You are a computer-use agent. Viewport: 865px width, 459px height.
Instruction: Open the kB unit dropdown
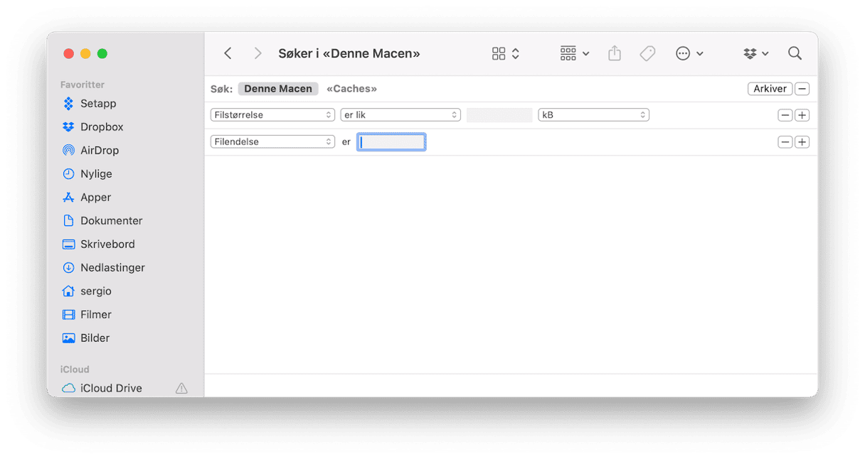click(x=593, y=115)
